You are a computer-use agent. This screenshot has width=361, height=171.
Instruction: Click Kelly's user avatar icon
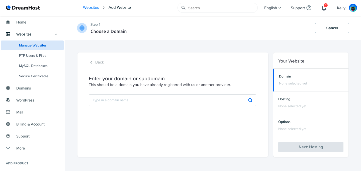pyautogui.click(x=353, y=8)
